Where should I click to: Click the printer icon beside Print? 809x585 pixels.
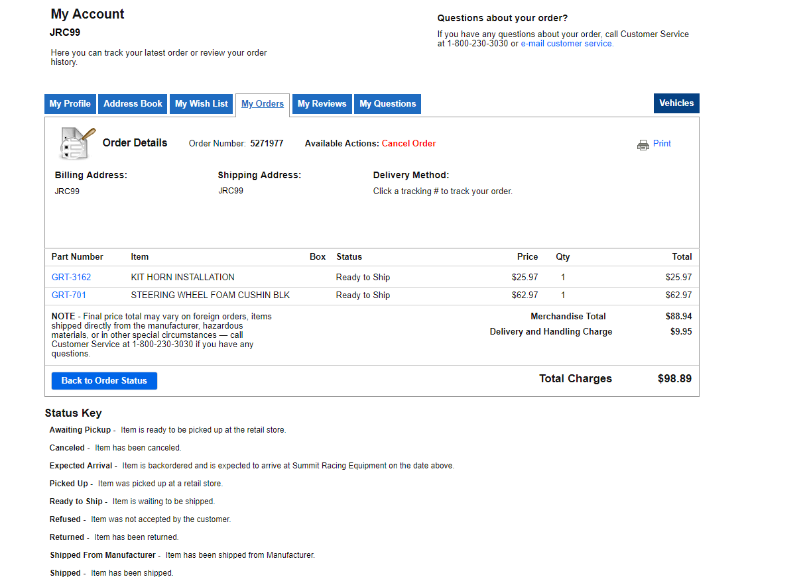point(643,145)
